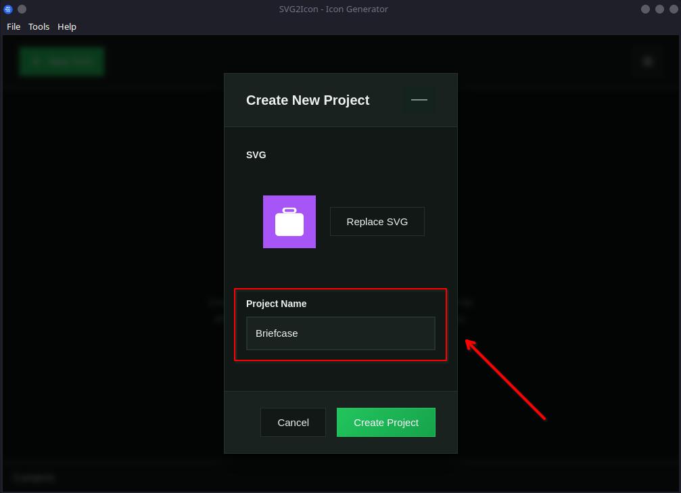The image size is (681, 493).
Task: Maximize the SVG2Icon window
Action: click(659, 9)
